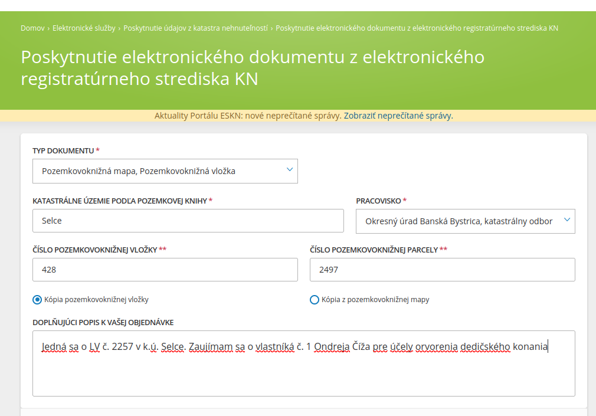Image resolution: width=596 pixels, height=416 pixels.
Task: Open the Typ dokumentu dropdown
Action: (165, 171)
